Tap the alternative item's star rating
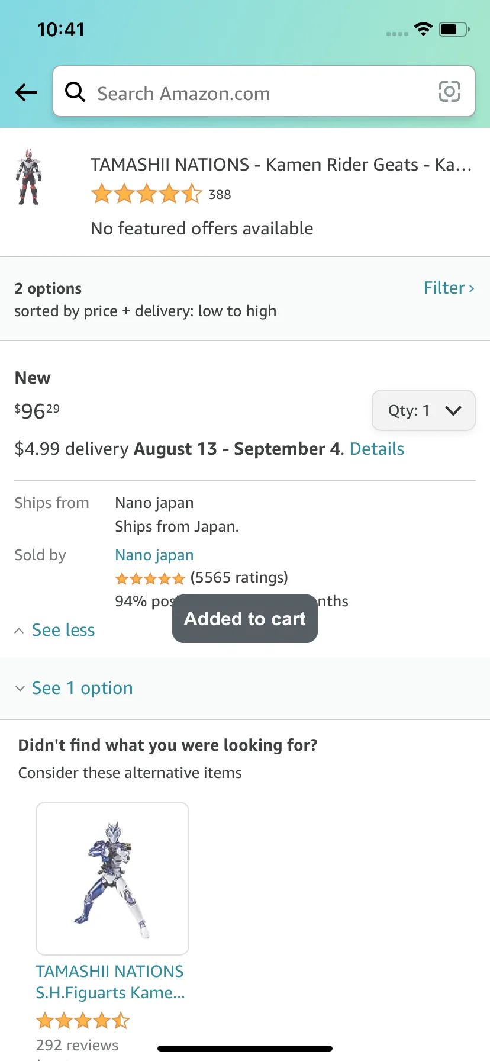490x1061 pixels. coord(83,1020)
